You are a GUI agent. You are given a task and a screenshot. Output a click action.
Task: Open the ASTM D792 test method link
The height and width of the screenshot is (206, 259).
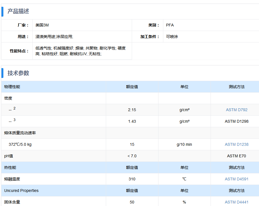[x=236, y=110]
